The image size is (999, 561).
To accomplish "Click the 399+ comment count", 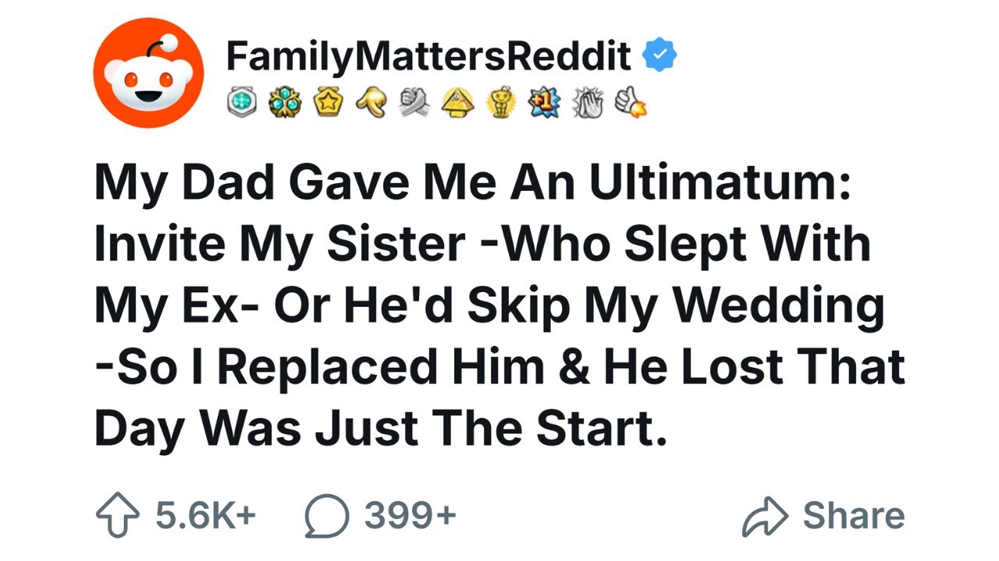I will (x=410, y=516).
